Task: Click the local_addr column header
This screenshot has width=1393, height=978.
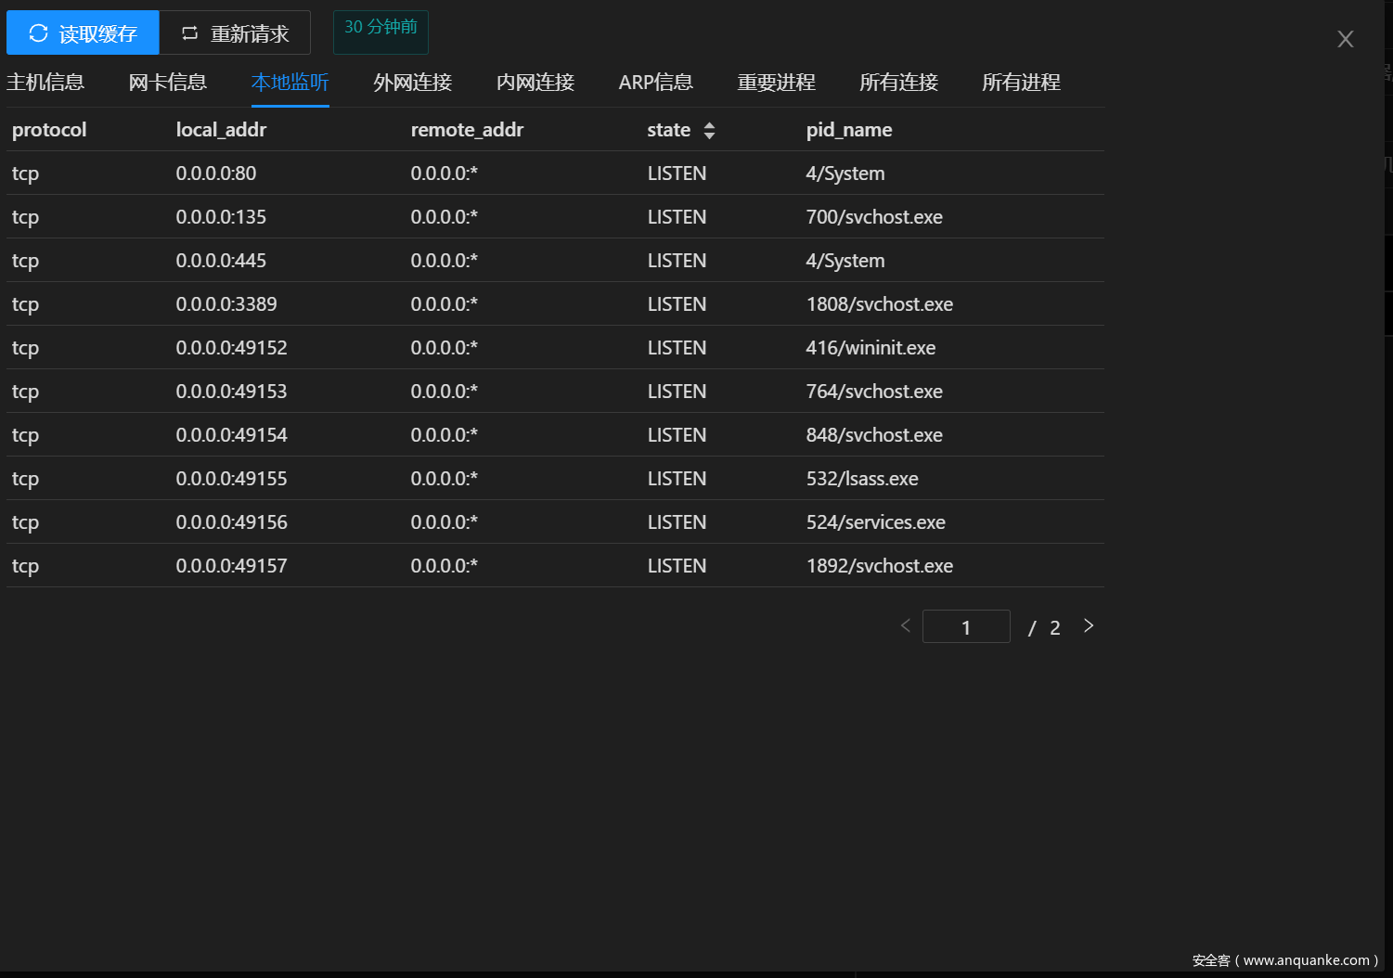Action: pos(221,130)
